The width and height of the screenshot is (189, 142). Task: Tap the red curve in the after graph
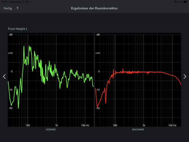(142, 72)
